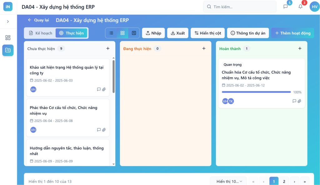
Task: Switch to Kanban board view icon
Action: (122, 33)
